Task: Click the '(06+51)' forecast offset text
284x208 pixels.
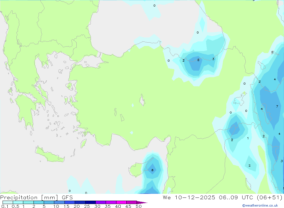Action: [270, 197]
